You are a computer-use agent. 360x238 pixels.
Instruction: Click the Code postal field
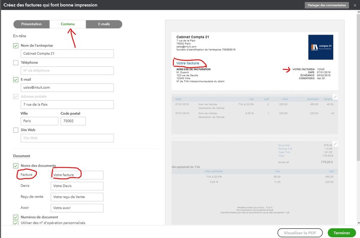[73, 121]
